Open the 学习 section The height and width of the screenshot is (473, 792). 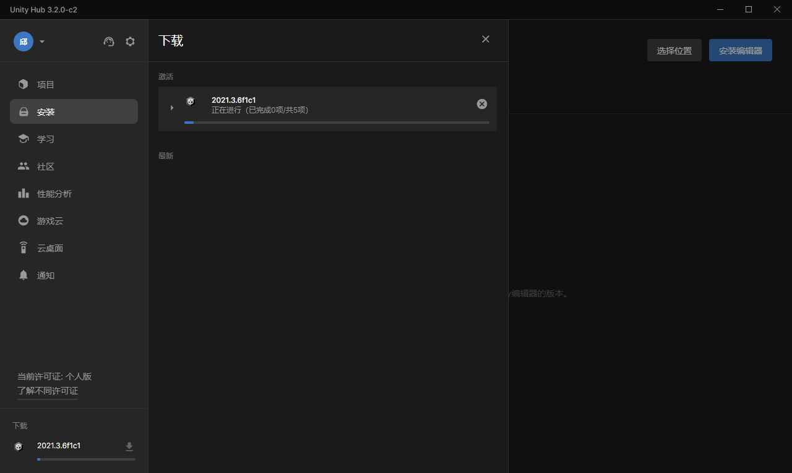point(74,139)
